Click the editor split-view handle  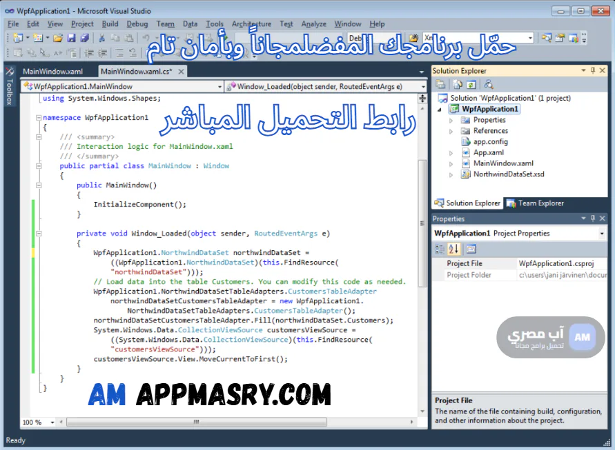tap(422, 99)
